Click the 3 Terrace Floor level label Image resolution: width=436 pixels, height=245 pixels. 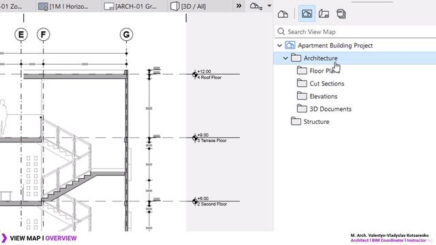212,141
